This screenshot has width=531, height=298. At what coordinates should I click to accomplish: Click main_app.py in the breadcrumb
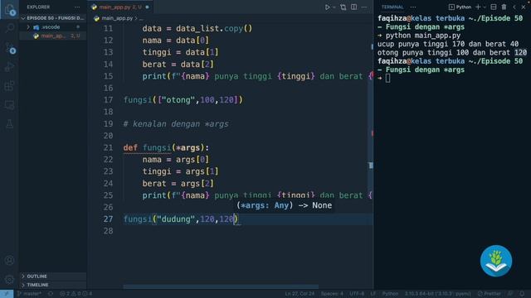tap(117, 18)
